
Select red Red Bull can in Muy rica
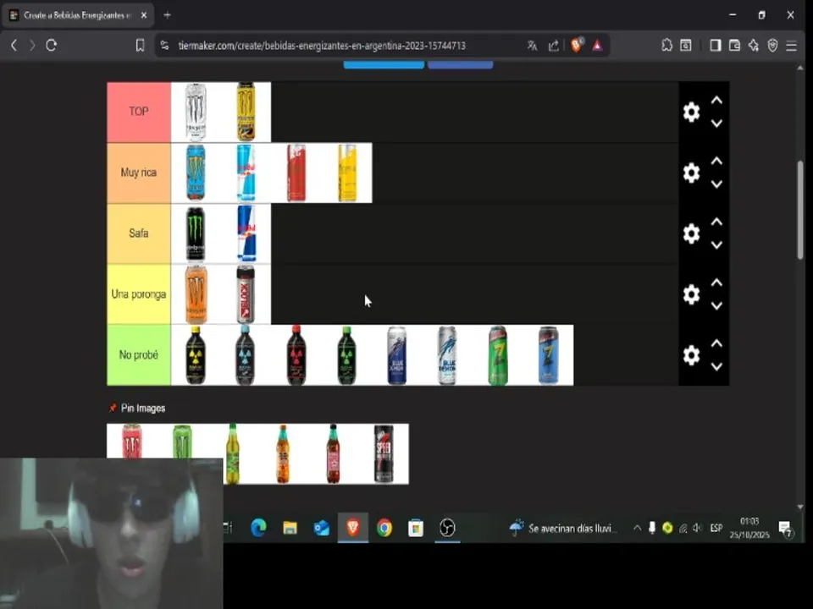coord(296,173)
